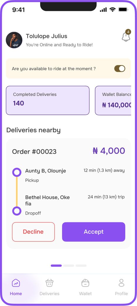This screenshot has height=306, width=137.
Task: Switch to the Deliveries tab label
Action: (x=49, y=293)
